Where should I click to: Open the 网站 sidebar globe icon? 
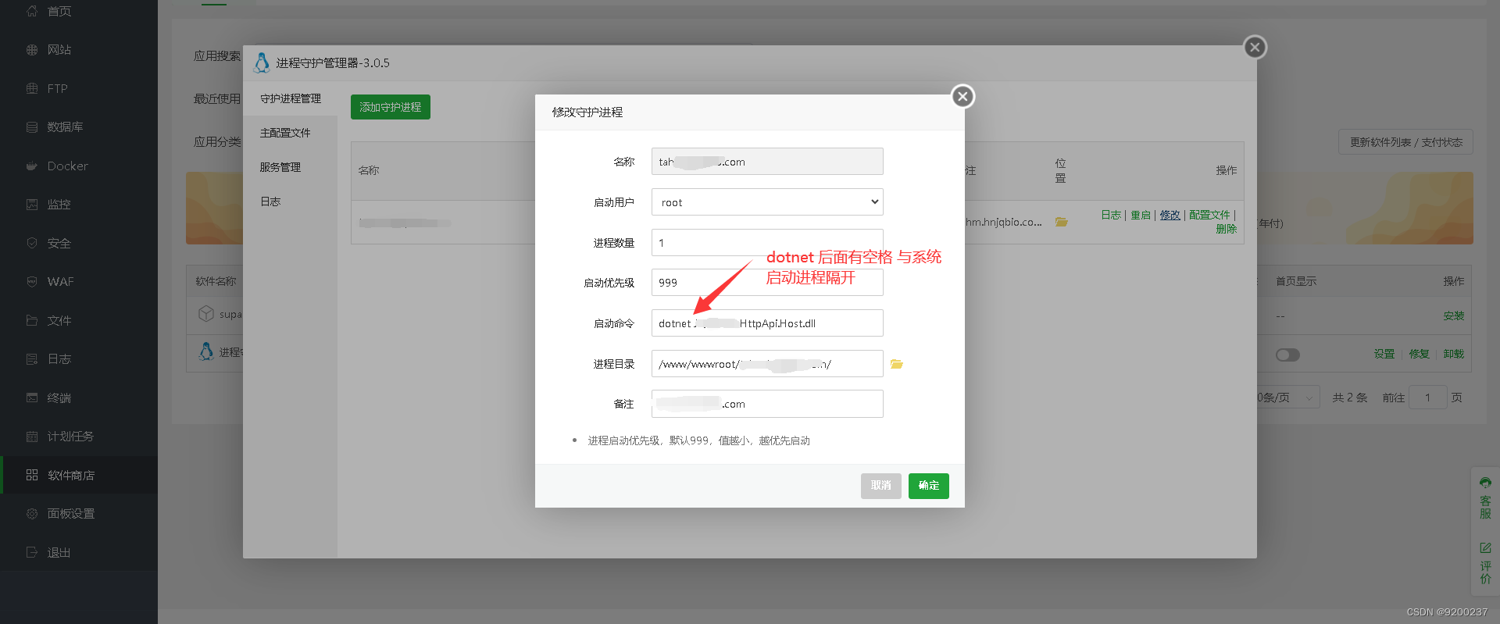tap(32, 50)
